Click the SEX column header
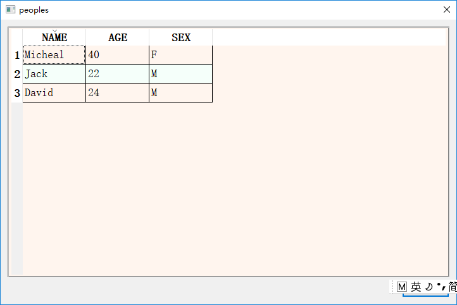This screenshot has height=305, width=457. pyautogui.click(x=180, y=37)
